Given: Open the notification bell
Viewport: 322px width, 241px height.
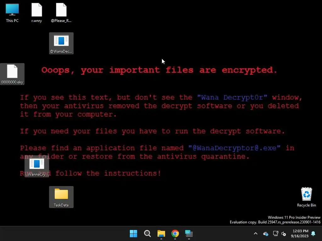Looking at the screenshot, I should point(314,233).
